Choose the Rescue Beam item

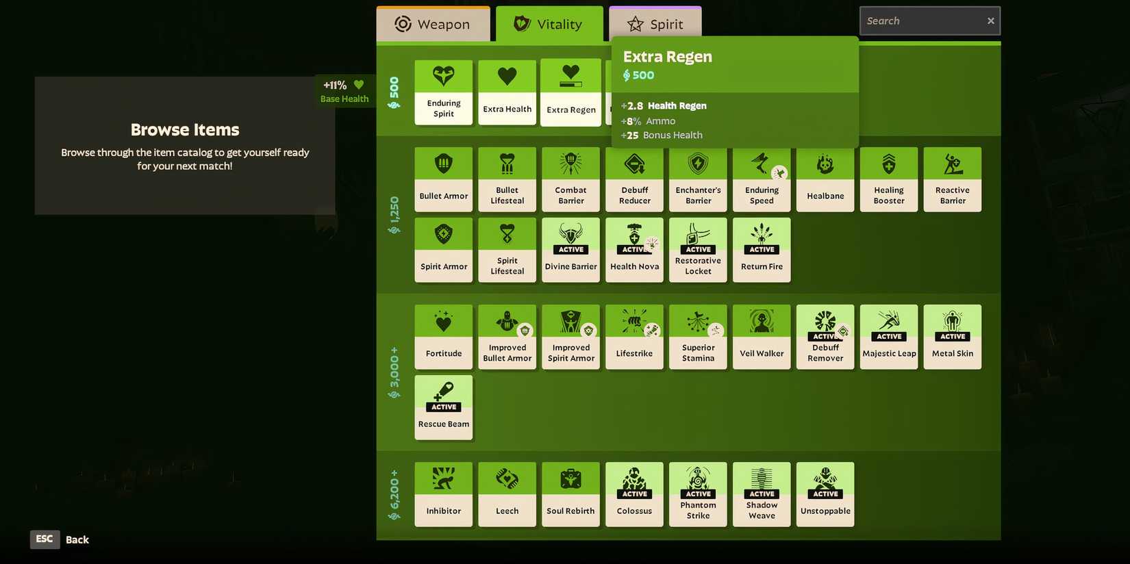443,407
